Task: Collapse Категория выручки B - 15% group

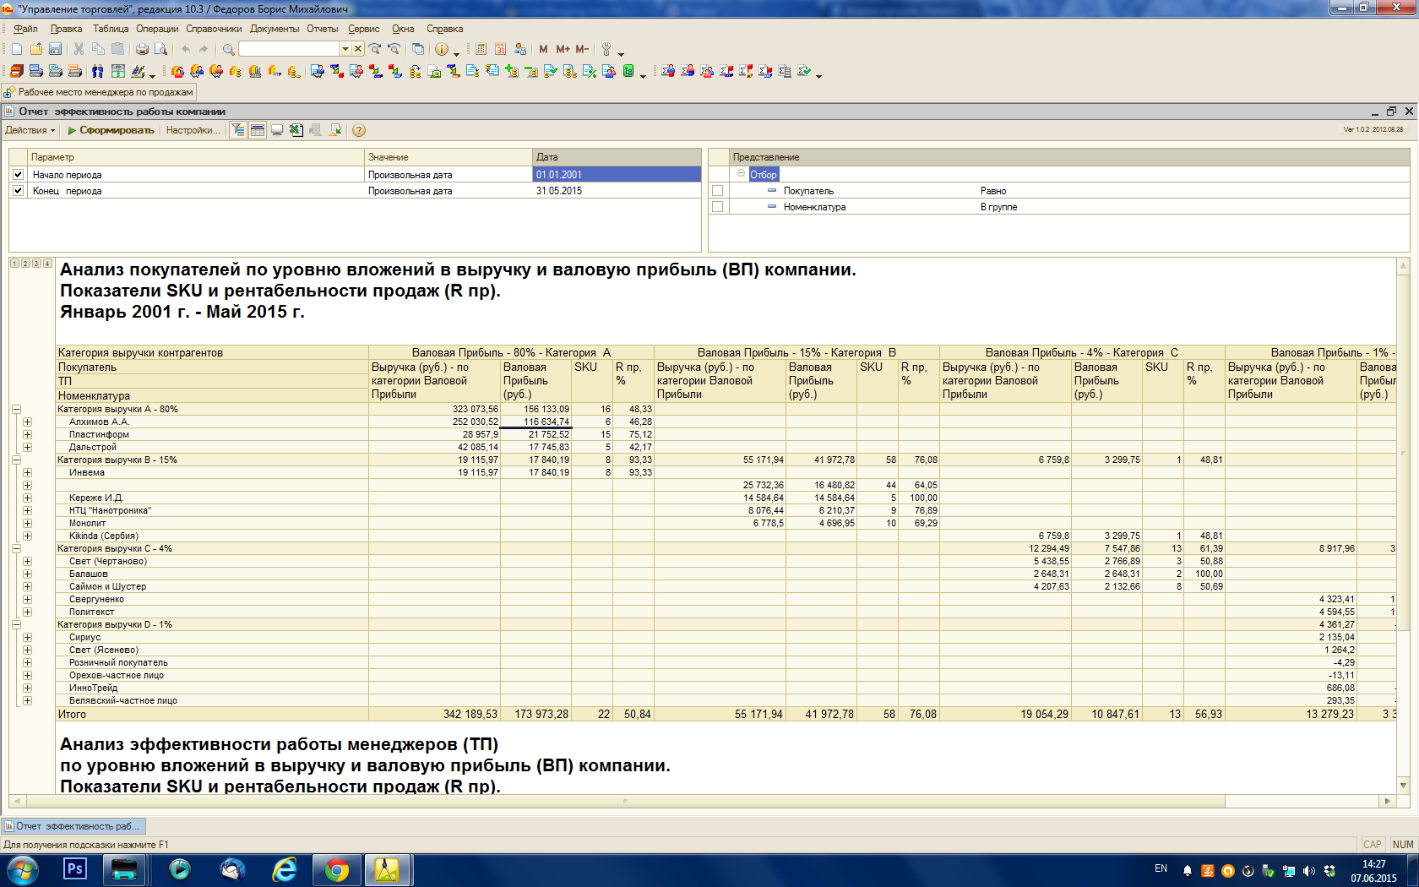Action: click(x=16, y=460)
